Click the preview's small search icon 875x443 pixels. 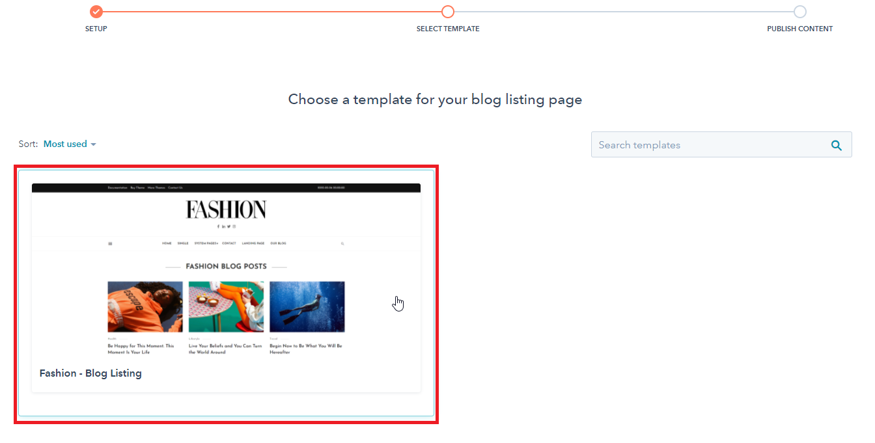click(x=342, y=244)
